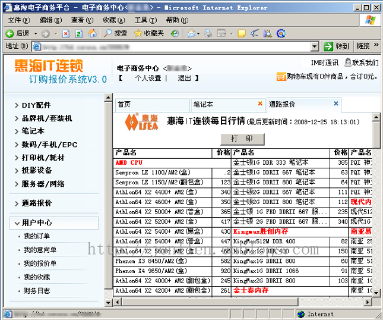Open 财务日志 in sidebar
Image resolution: width=383 pixels, height=320 pixels.
coord(37,291)
